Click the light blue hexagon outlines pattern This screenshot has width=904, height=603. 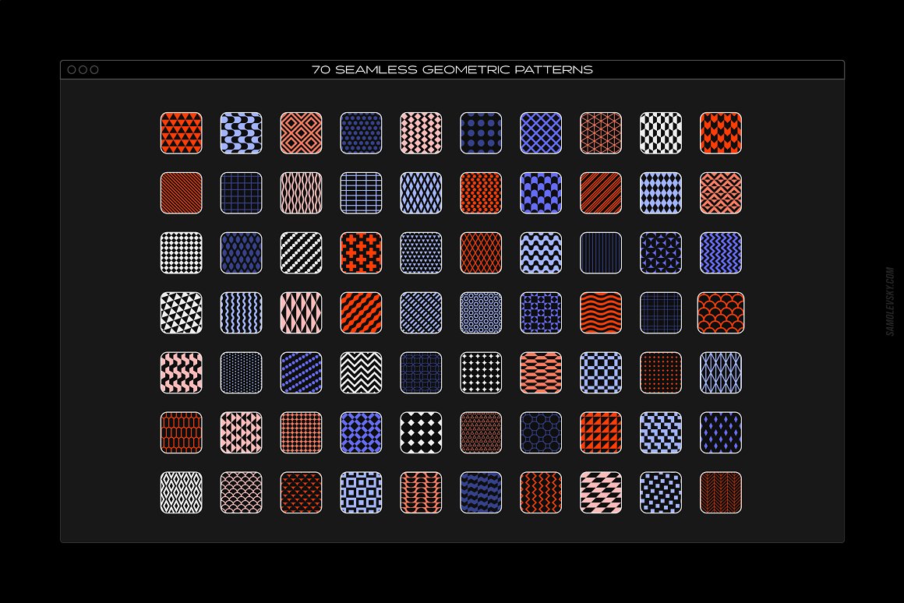pyautogui.click(x=481, y=313)
